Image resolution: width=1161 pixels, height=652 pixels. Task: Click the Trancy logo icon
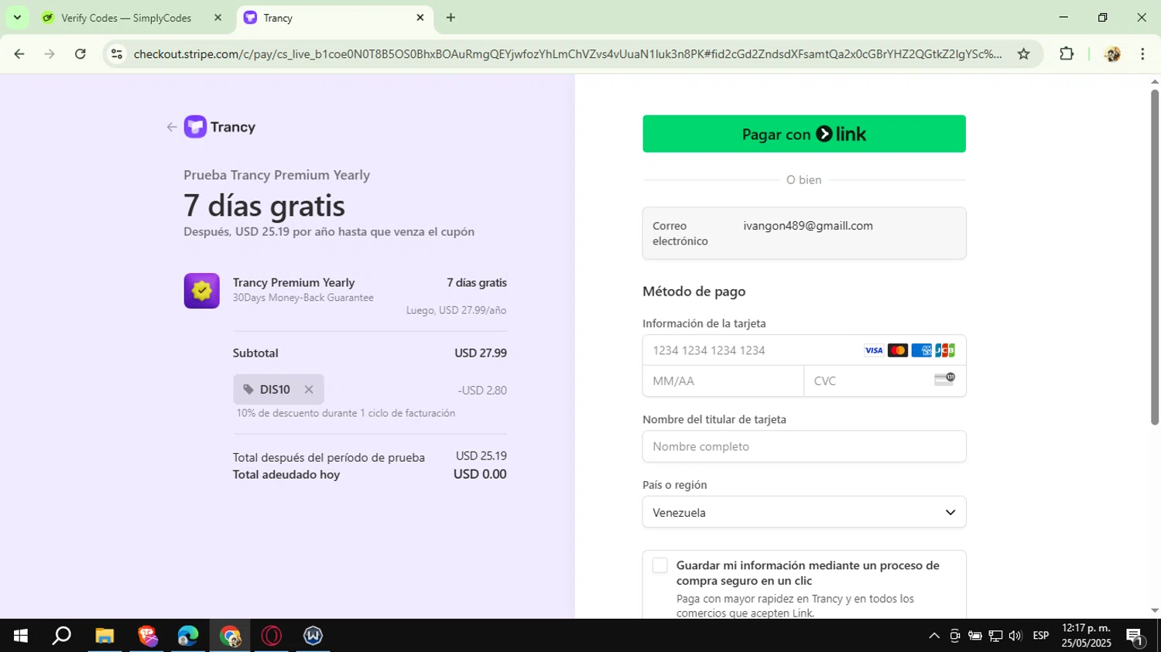coord(195,127)
